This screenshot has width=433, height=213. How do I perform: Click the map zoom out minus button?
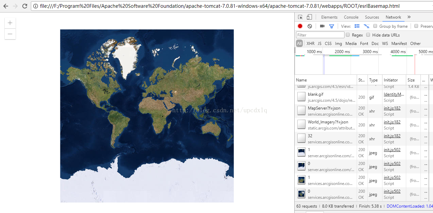[10, 34]
